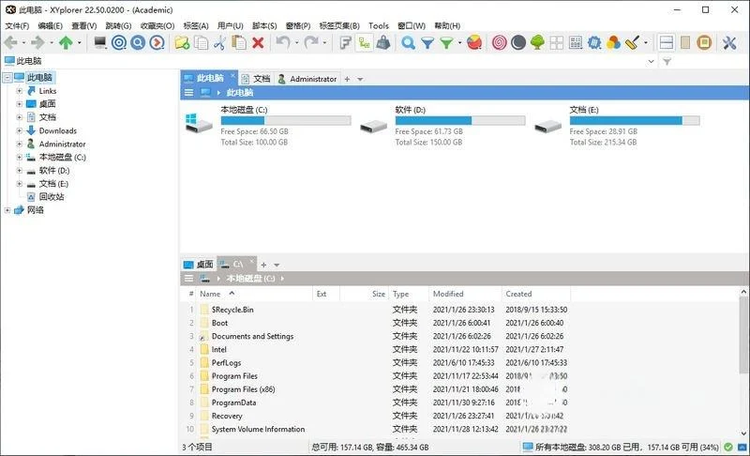Toggle the blue visual filter funnel
The height and width of the screenshot is (456, 750).
(x=427, y=42)
